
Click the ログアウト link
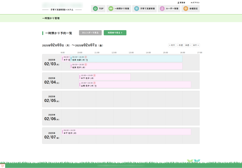click(x=195, y=2)
